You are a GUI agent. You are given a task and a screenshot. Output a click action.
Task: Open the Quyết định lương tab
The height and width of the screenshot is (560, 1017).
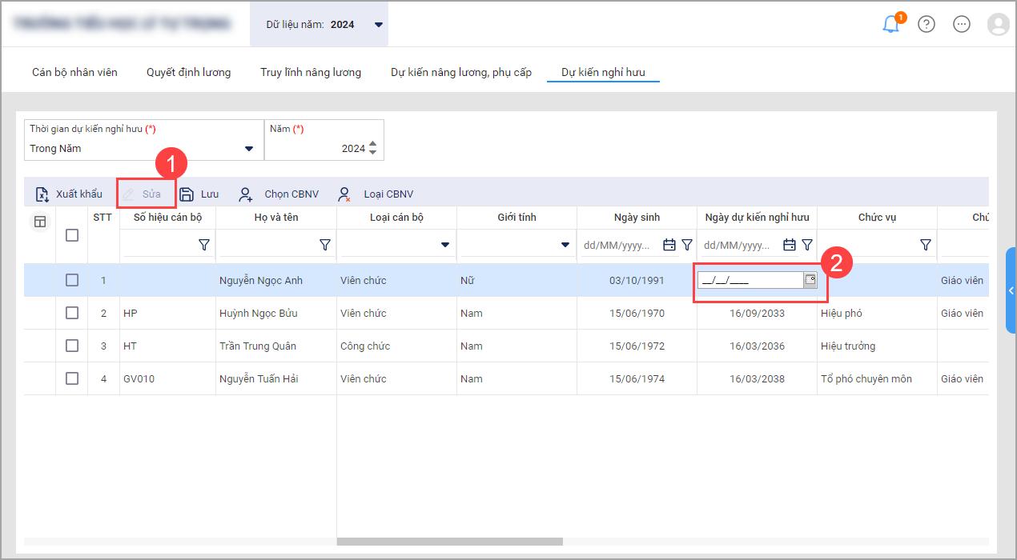(x=188, y=72)
